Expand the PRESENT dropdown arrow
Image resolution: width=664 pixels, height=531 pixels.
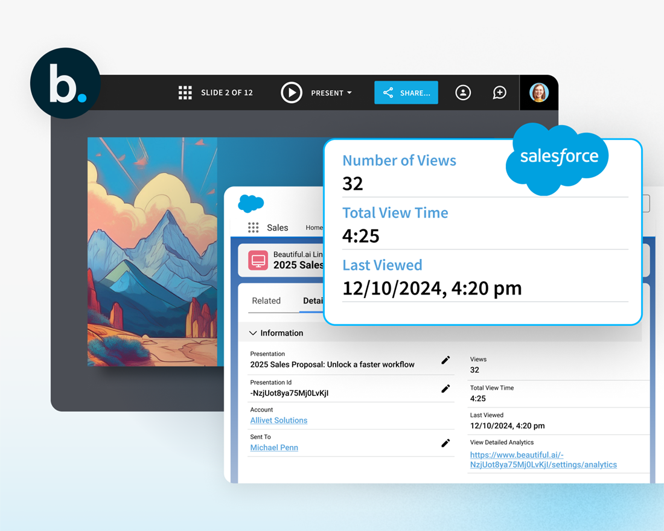point(349,93)
